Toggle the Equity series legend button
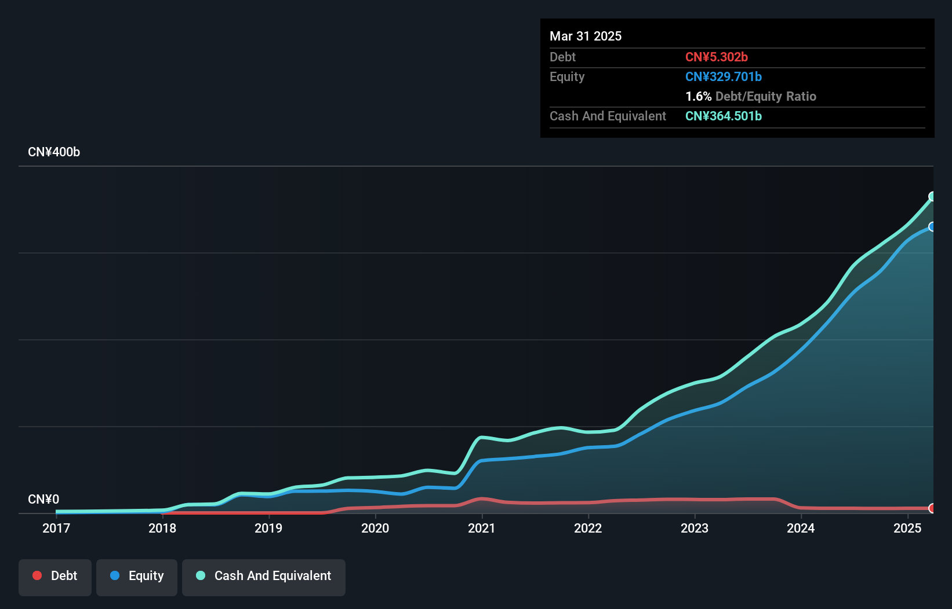 pos(137,577)
